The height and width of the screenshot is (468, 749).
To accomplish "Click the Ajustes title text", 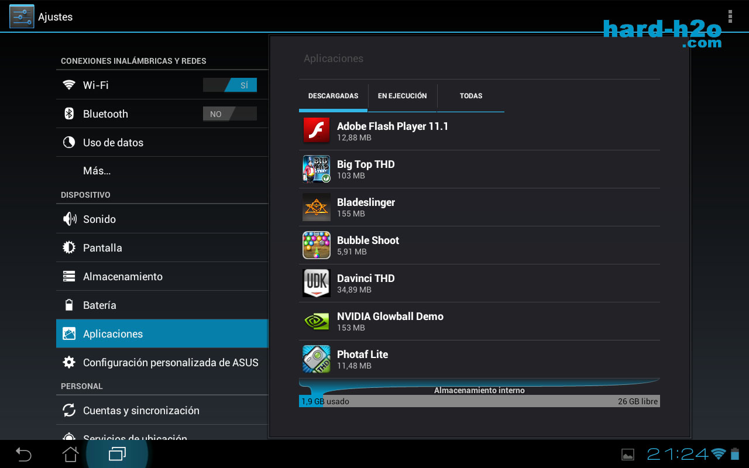I will tap(56, 17).
